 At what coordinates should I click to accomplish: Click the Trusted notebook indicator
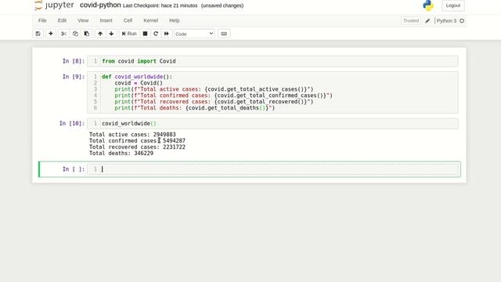coord(411,21)
